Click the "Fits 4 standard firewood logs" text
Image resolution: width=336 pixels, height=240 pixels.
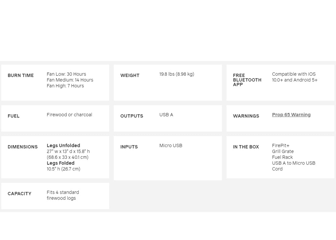63,195
